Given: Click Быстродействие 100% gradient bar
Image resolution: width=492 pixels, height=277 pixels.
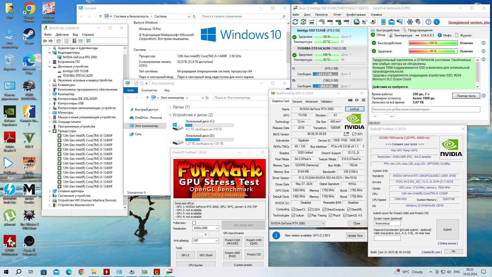Looking at the screenshot, I should 433,43.
